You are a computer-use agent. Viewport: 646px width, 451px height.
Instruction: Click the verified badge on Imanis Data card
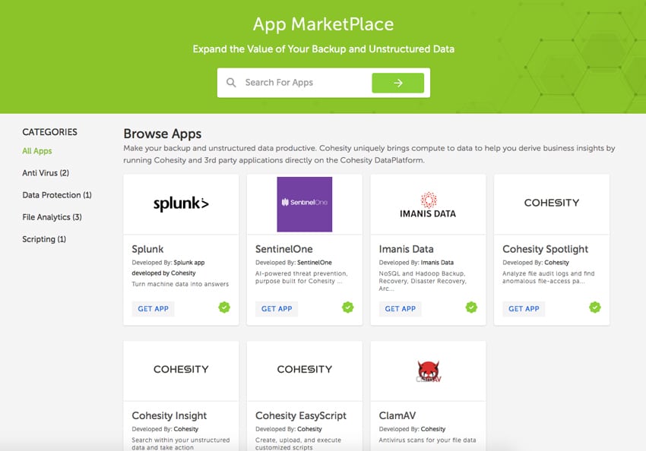point(471,307)
